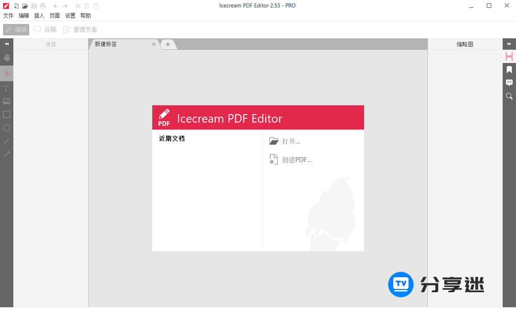Expand the right panel using » arrow
Image resolution: width=516 pixels, height=318 pixels.
pyautogui.click(x=509, y=44)
